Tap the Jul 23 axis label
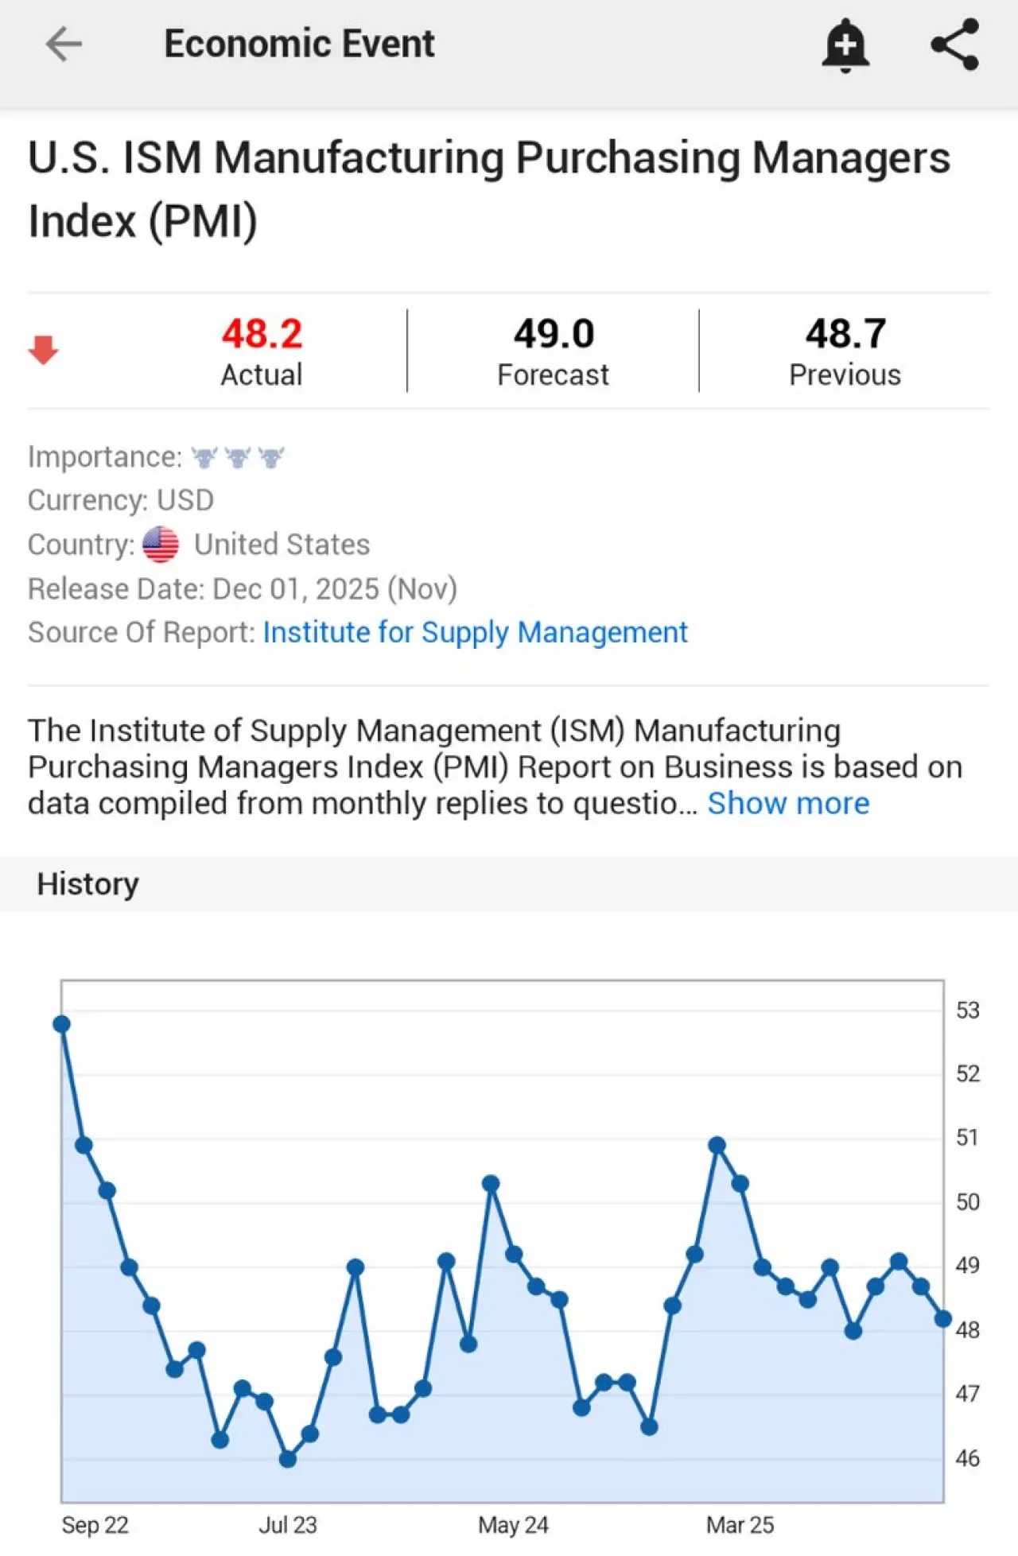This screenshot has height=1556, width=1018. (288, 1526)
